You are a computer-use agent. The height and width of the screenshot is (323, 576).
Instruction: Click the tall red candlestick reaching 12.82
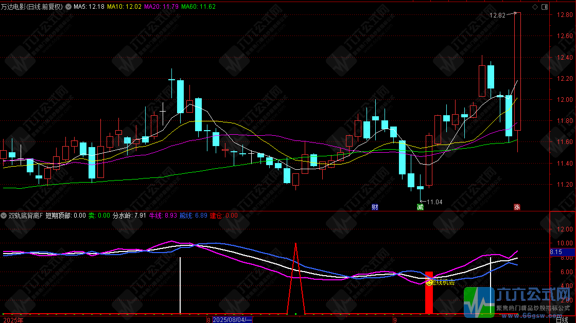coord(517,71)
